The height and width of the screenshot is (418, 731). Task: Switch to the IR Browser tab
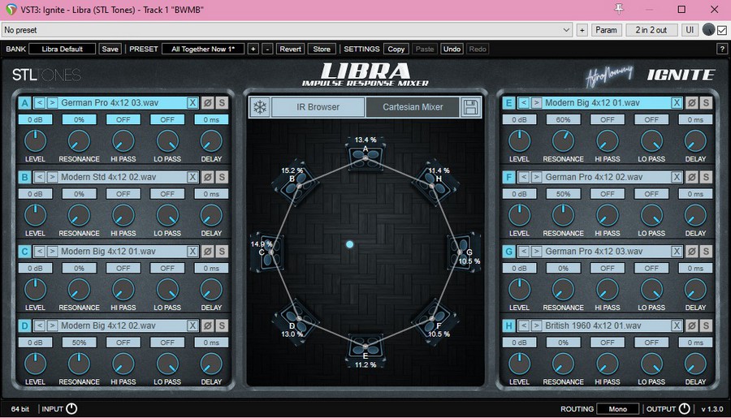coord(318,107)
